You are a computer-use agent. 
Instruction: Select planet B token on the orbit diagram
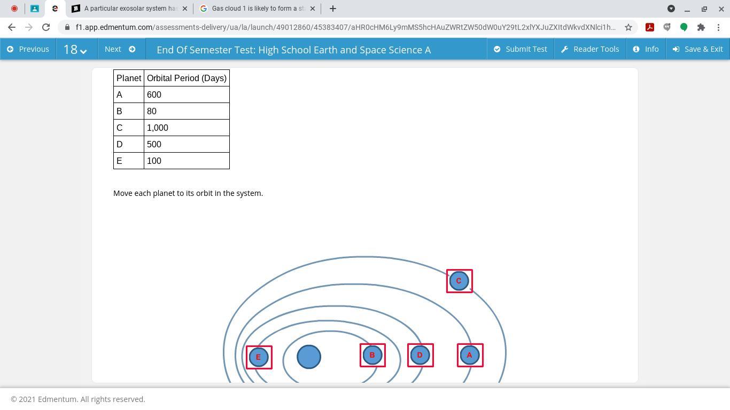coord(372,355)
